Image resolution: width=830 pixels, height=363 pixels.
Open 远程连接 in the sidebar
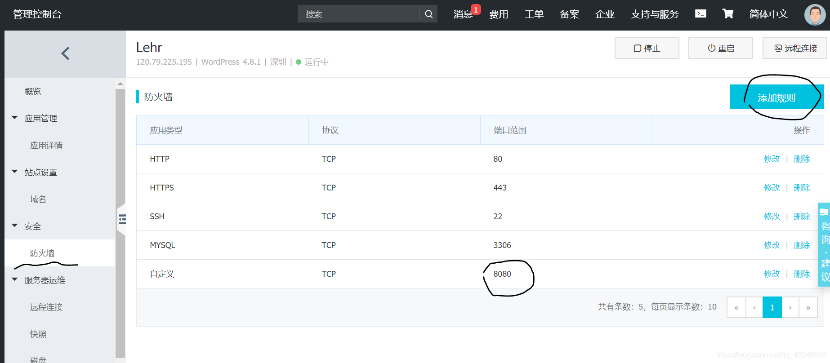pyautogui.click(x=46, y=307)
